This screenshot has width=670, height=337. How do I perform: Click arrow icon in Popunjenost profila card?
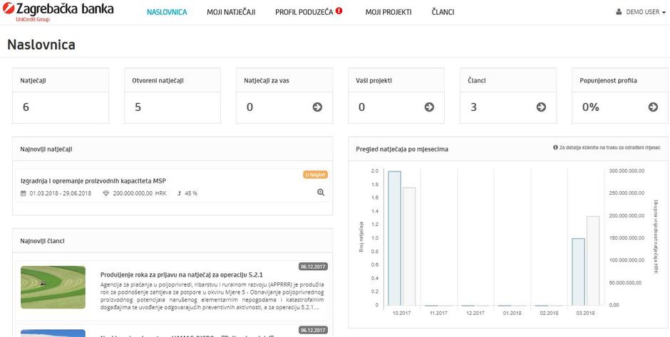coord(653,107)
